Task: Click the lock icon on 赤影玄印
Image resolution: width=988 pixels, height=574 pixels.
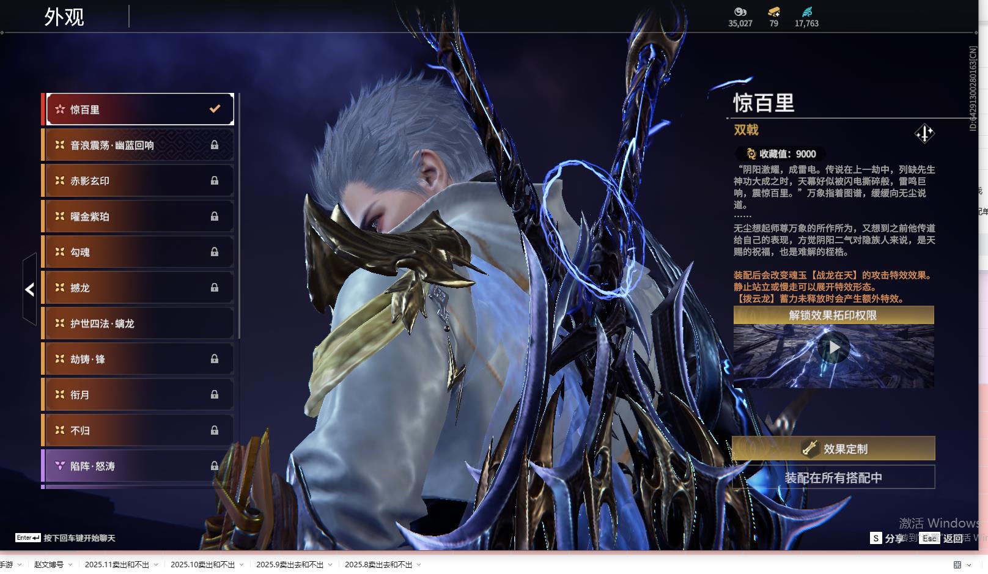Action: tap(215, 180)
